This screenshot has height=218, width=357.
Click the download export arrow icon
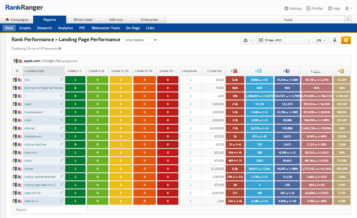(335, 40)
